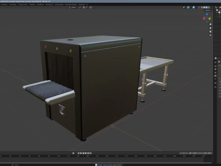Switch viewport shading to Material Preview

point(206,7)
